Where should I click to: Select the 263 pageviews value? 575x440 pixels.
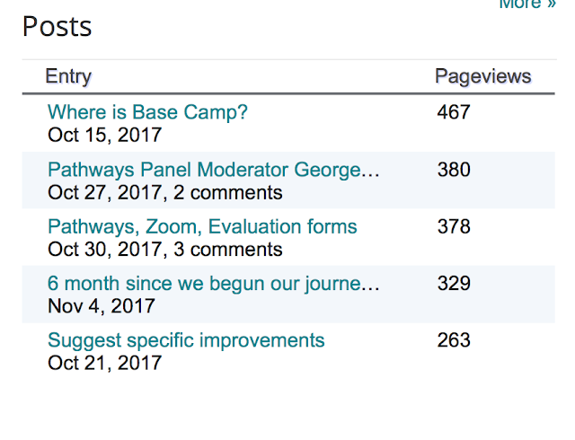point(454,340)
